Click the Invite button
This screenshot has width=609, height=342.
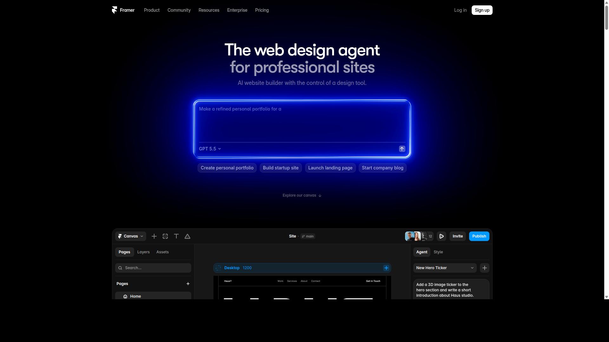point(458,236)
